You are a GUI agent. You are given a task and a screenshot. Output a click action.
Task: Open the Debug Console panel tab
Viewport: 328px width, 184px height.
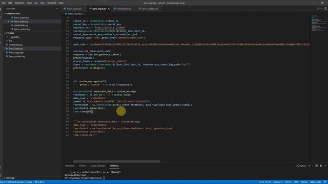coord(98,166)
